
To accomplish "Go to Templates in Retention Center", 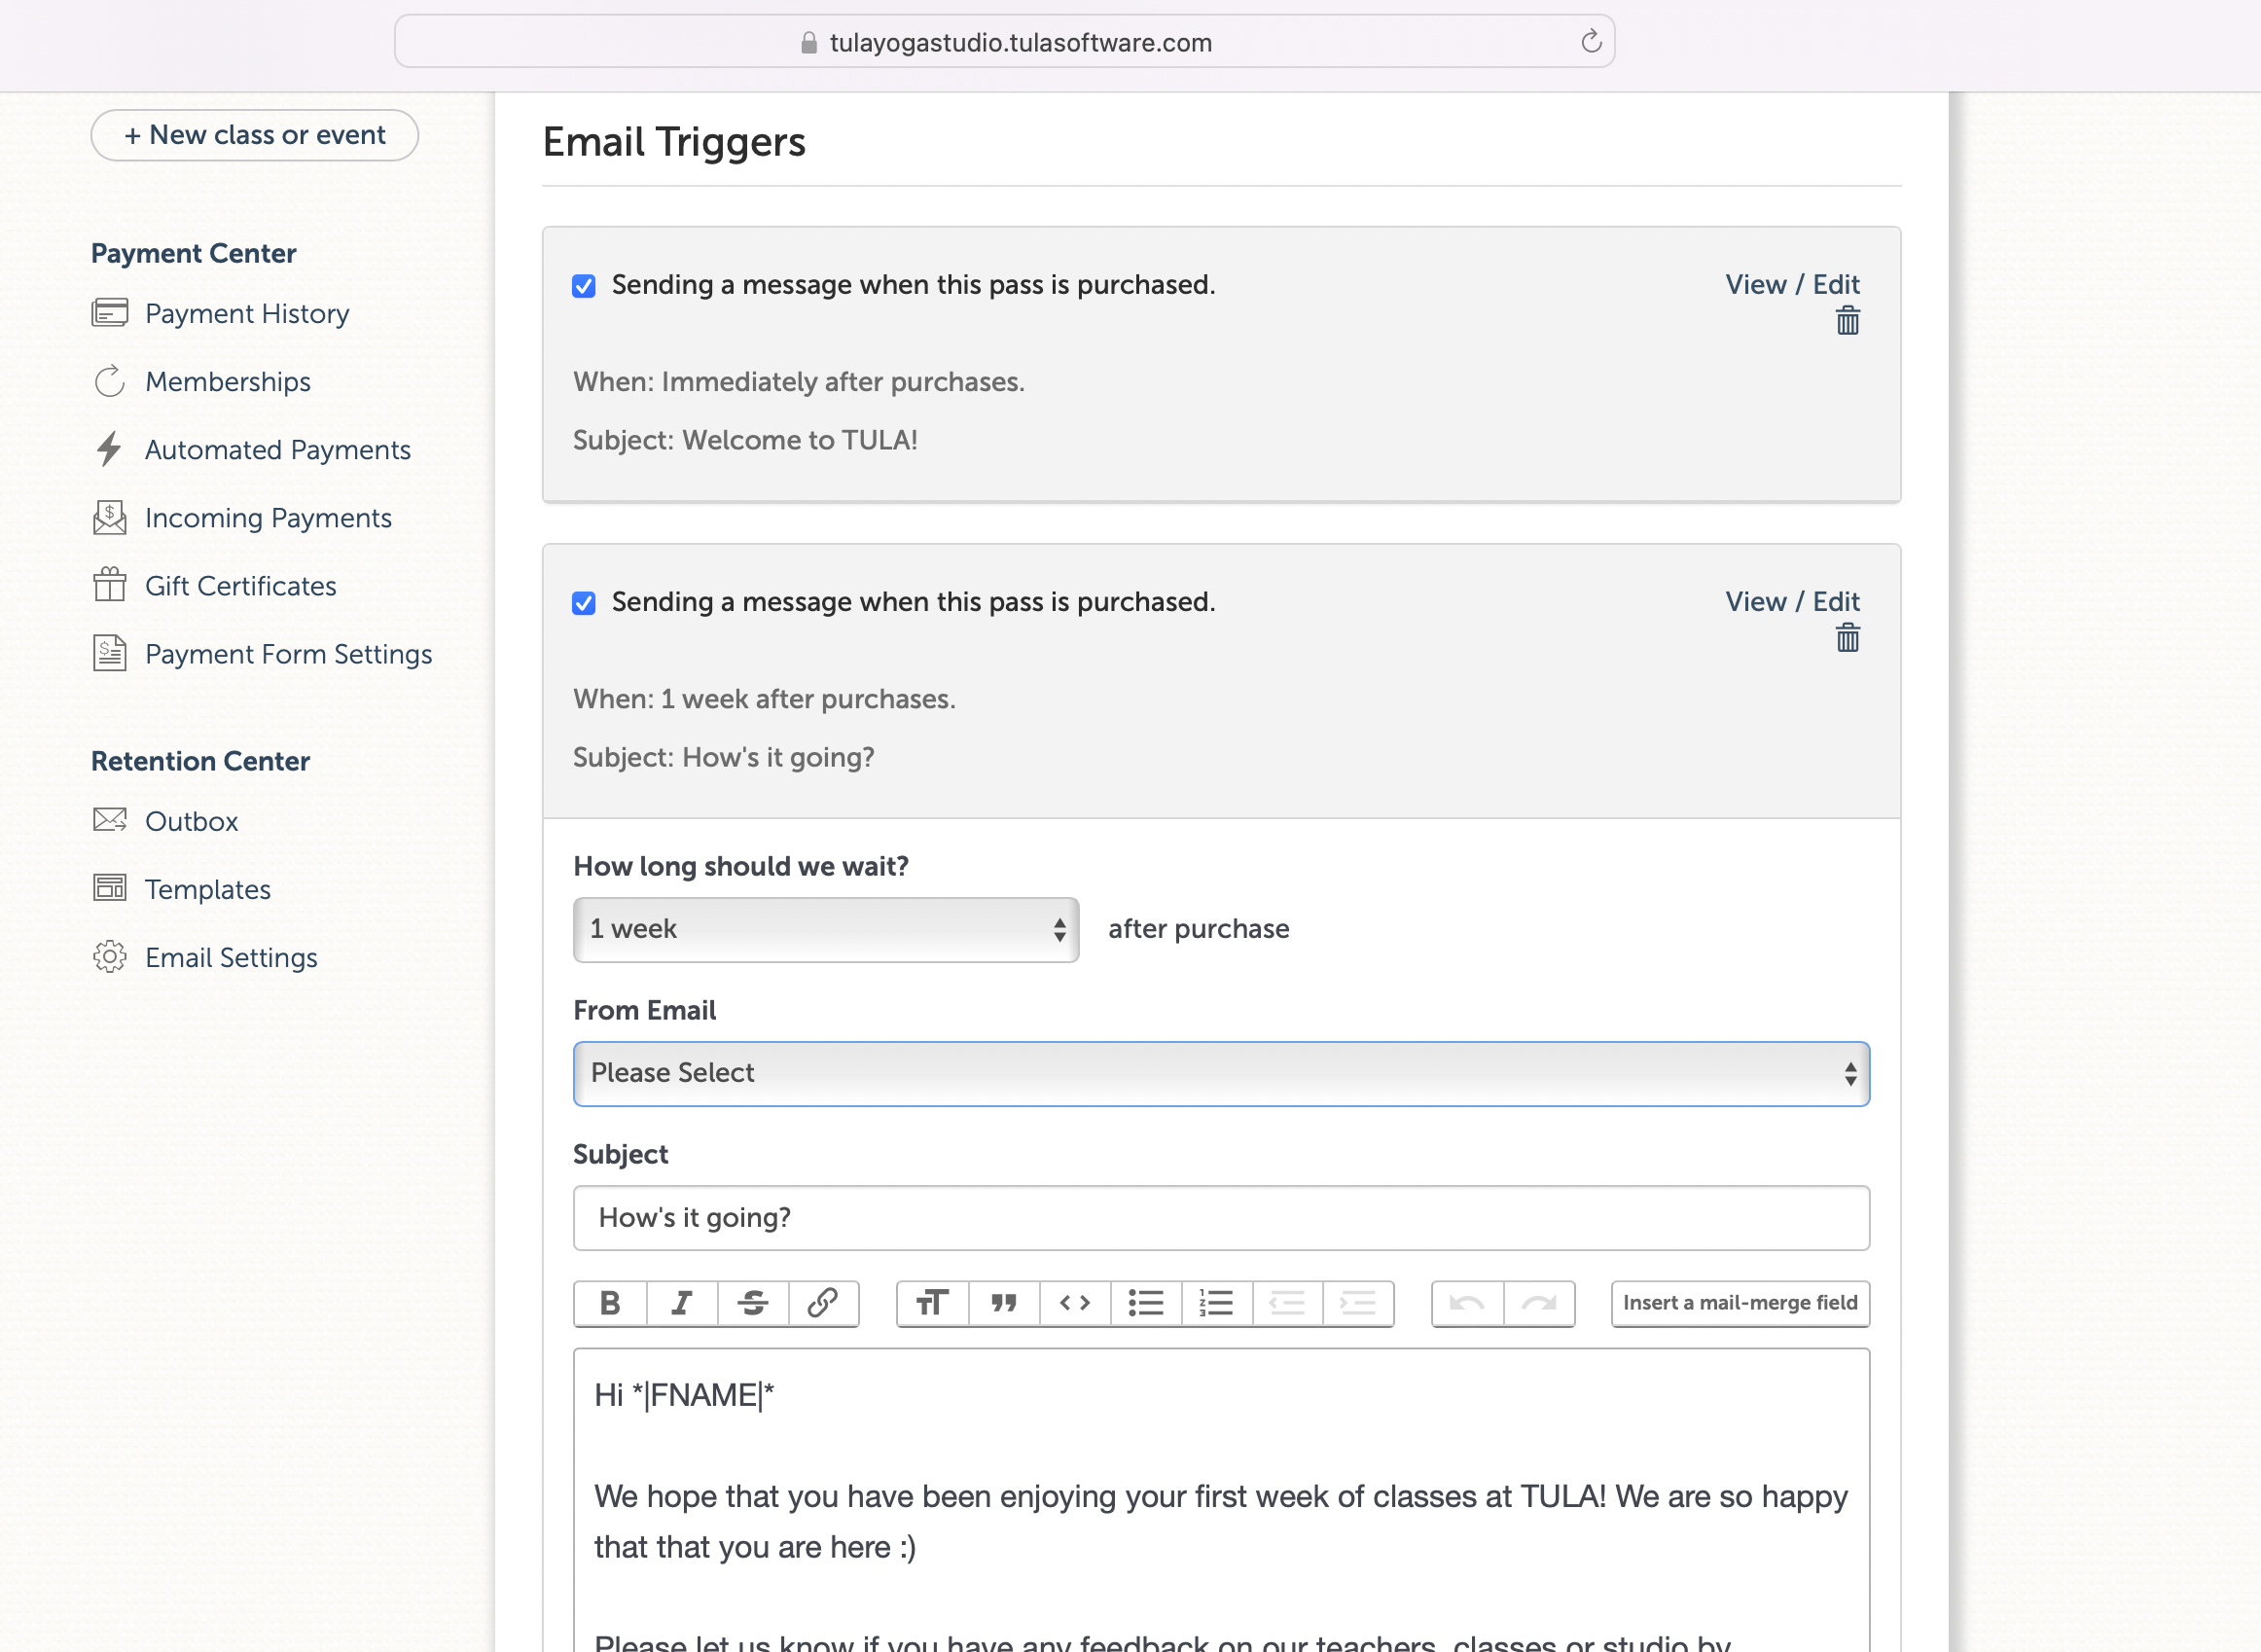I will [x=207, y=889].
